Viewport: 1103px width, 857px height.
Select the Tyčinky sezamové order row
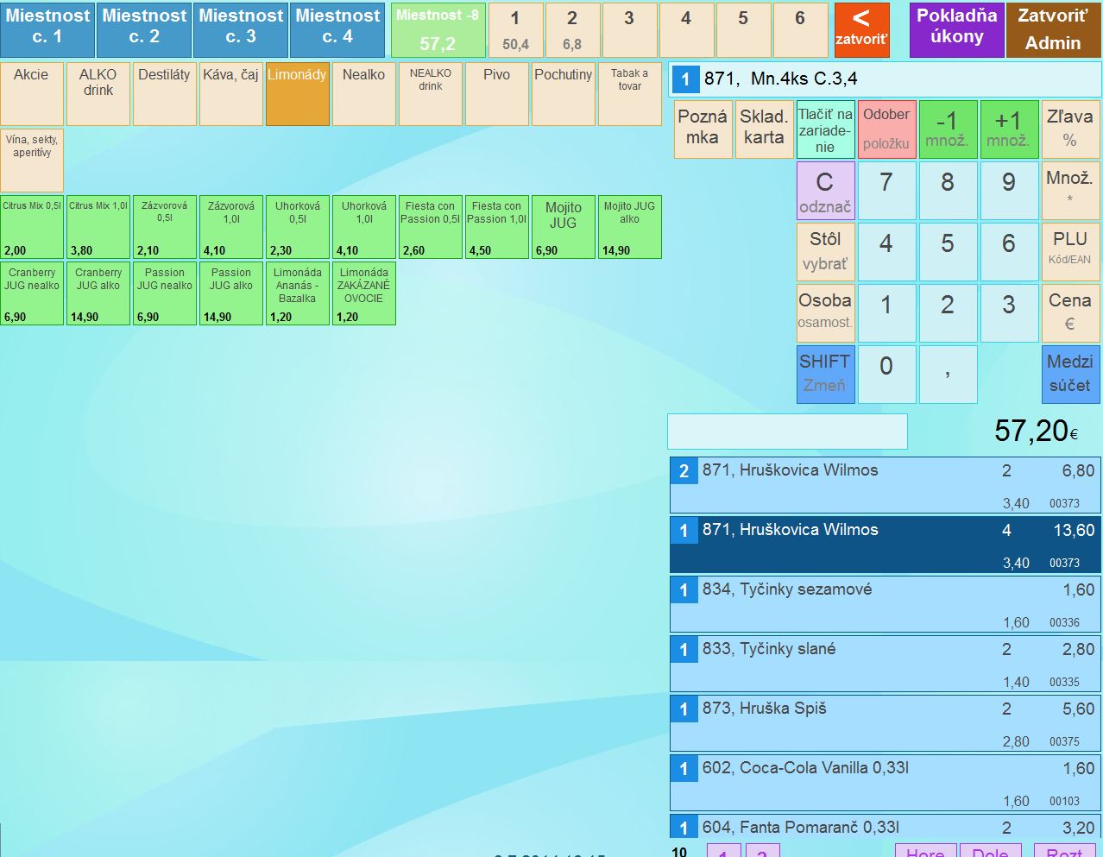885,603
